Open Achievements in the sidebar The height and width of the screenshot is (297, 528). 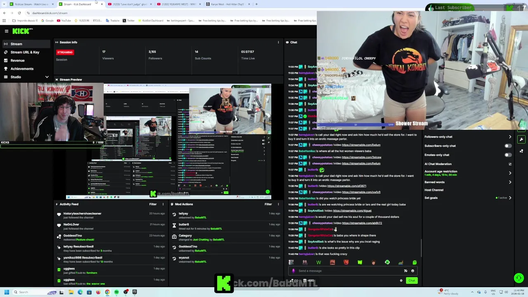click(26, 68)
